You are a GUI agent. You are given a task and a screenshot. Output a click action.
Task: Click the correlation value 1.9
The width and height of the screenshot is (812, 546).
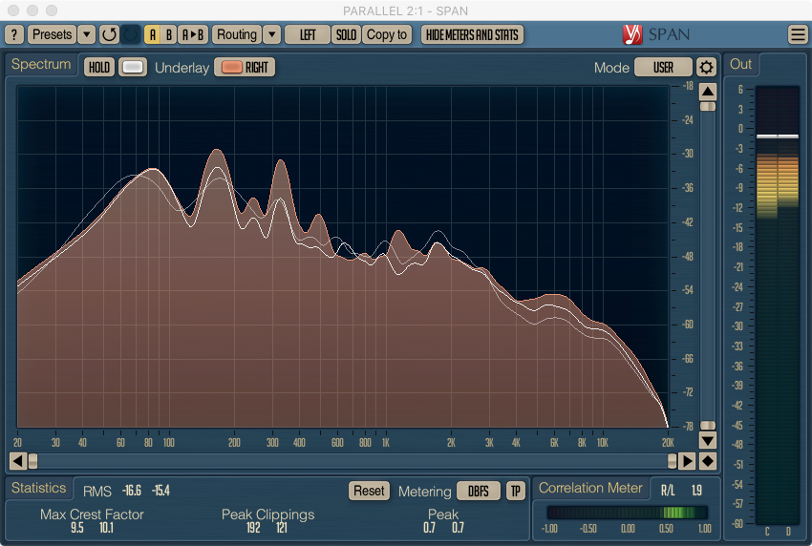click(697, 491)
